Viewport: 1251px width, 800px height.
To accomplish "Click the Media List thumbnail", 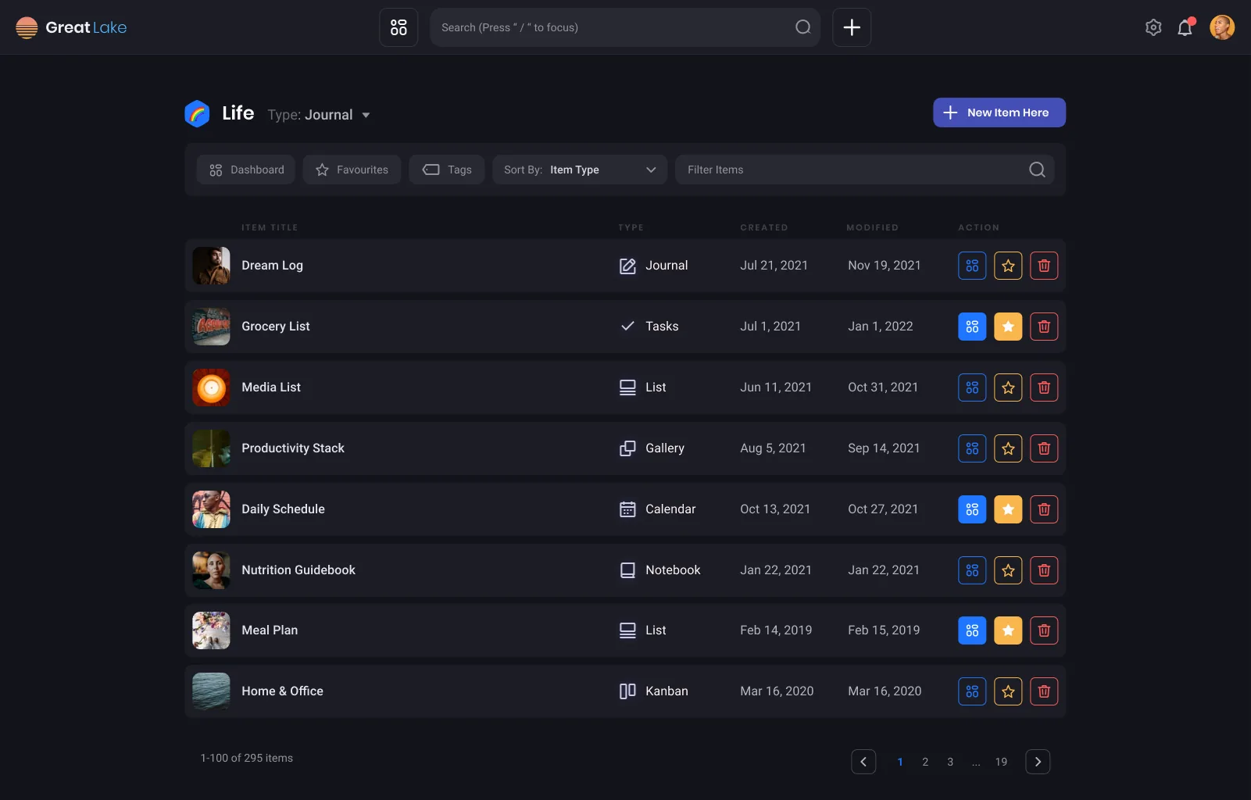I will click(x=211, y=387).
